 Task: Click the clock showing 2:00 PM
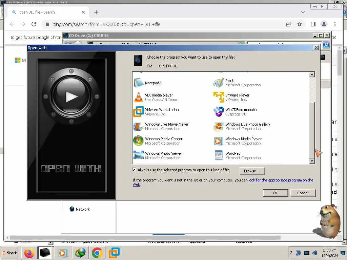[329, 250]
